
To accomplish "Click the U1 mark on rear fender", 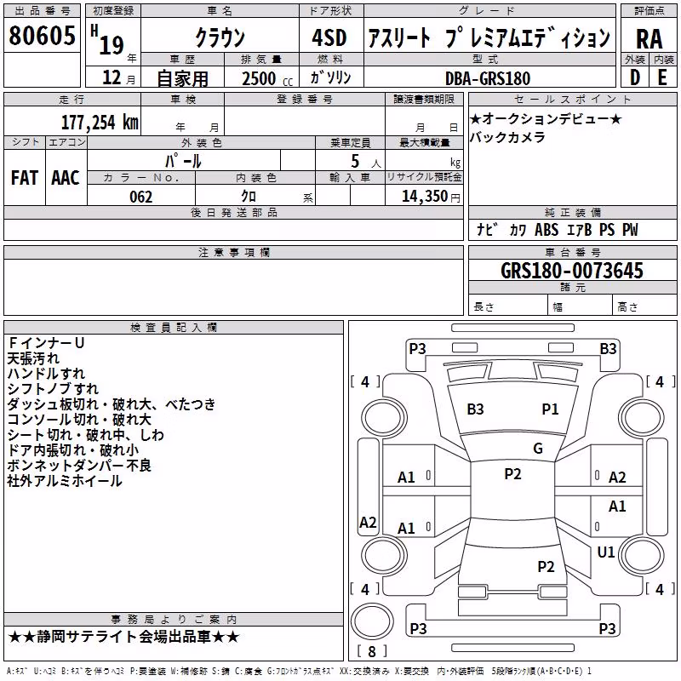I will [606, 552].
